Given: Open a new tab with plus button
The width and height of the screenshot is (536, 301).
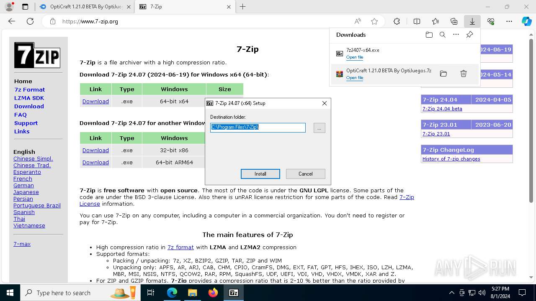Looking at the screenshot, I should [x=242, y=7].
